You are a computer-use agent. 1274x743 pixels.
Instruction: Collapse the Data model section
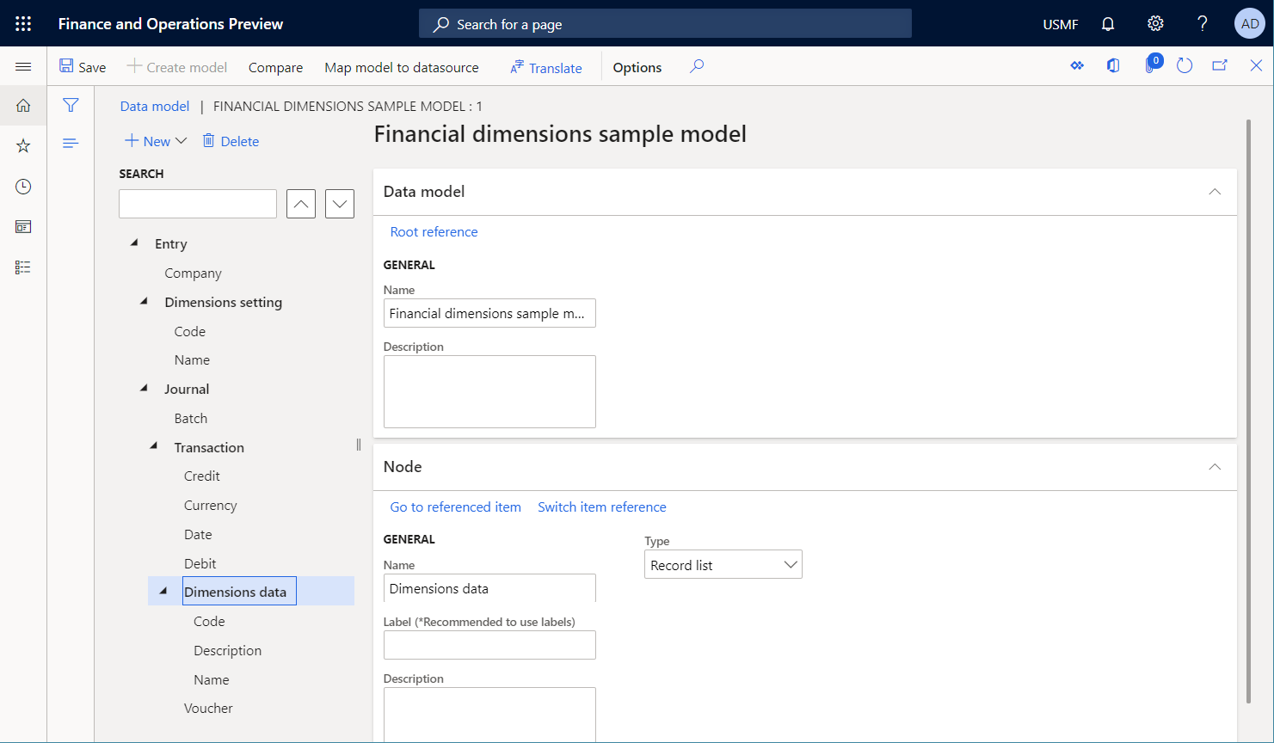[1215, 192]
